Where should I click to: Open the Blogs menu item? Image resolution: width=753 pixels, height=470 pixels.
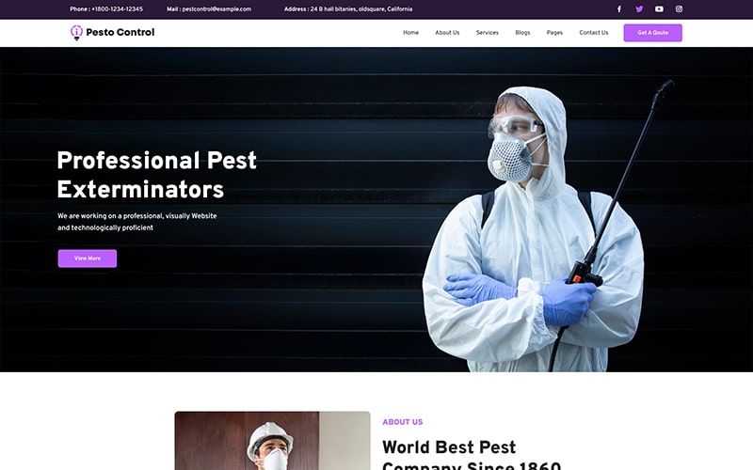click(x=522, y=33)
